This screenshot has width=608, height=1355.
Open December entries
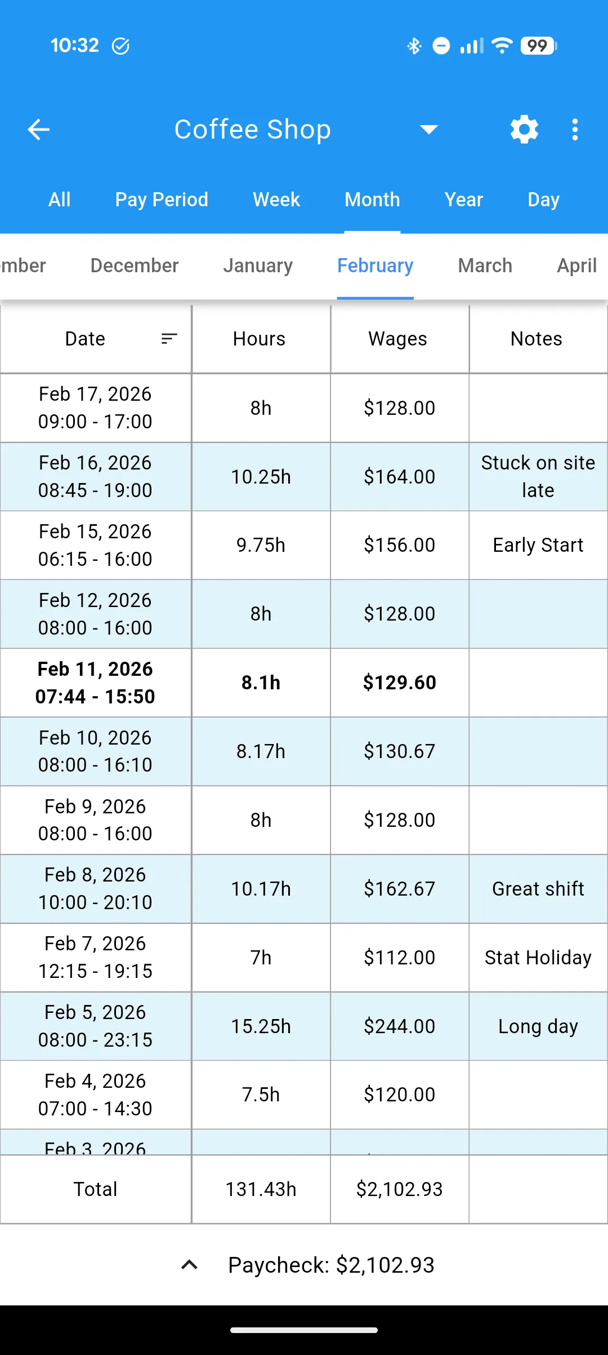pyautogui.click(x=134, y=265)
